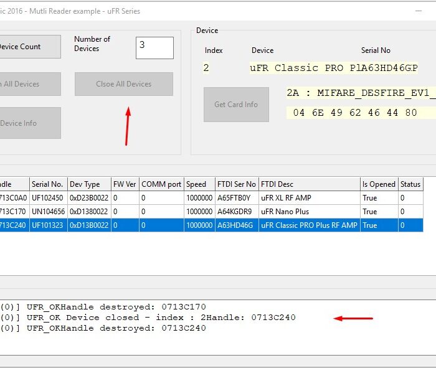
Task: Click log line Handle destroyed: 0713C170
Action: 103,307
